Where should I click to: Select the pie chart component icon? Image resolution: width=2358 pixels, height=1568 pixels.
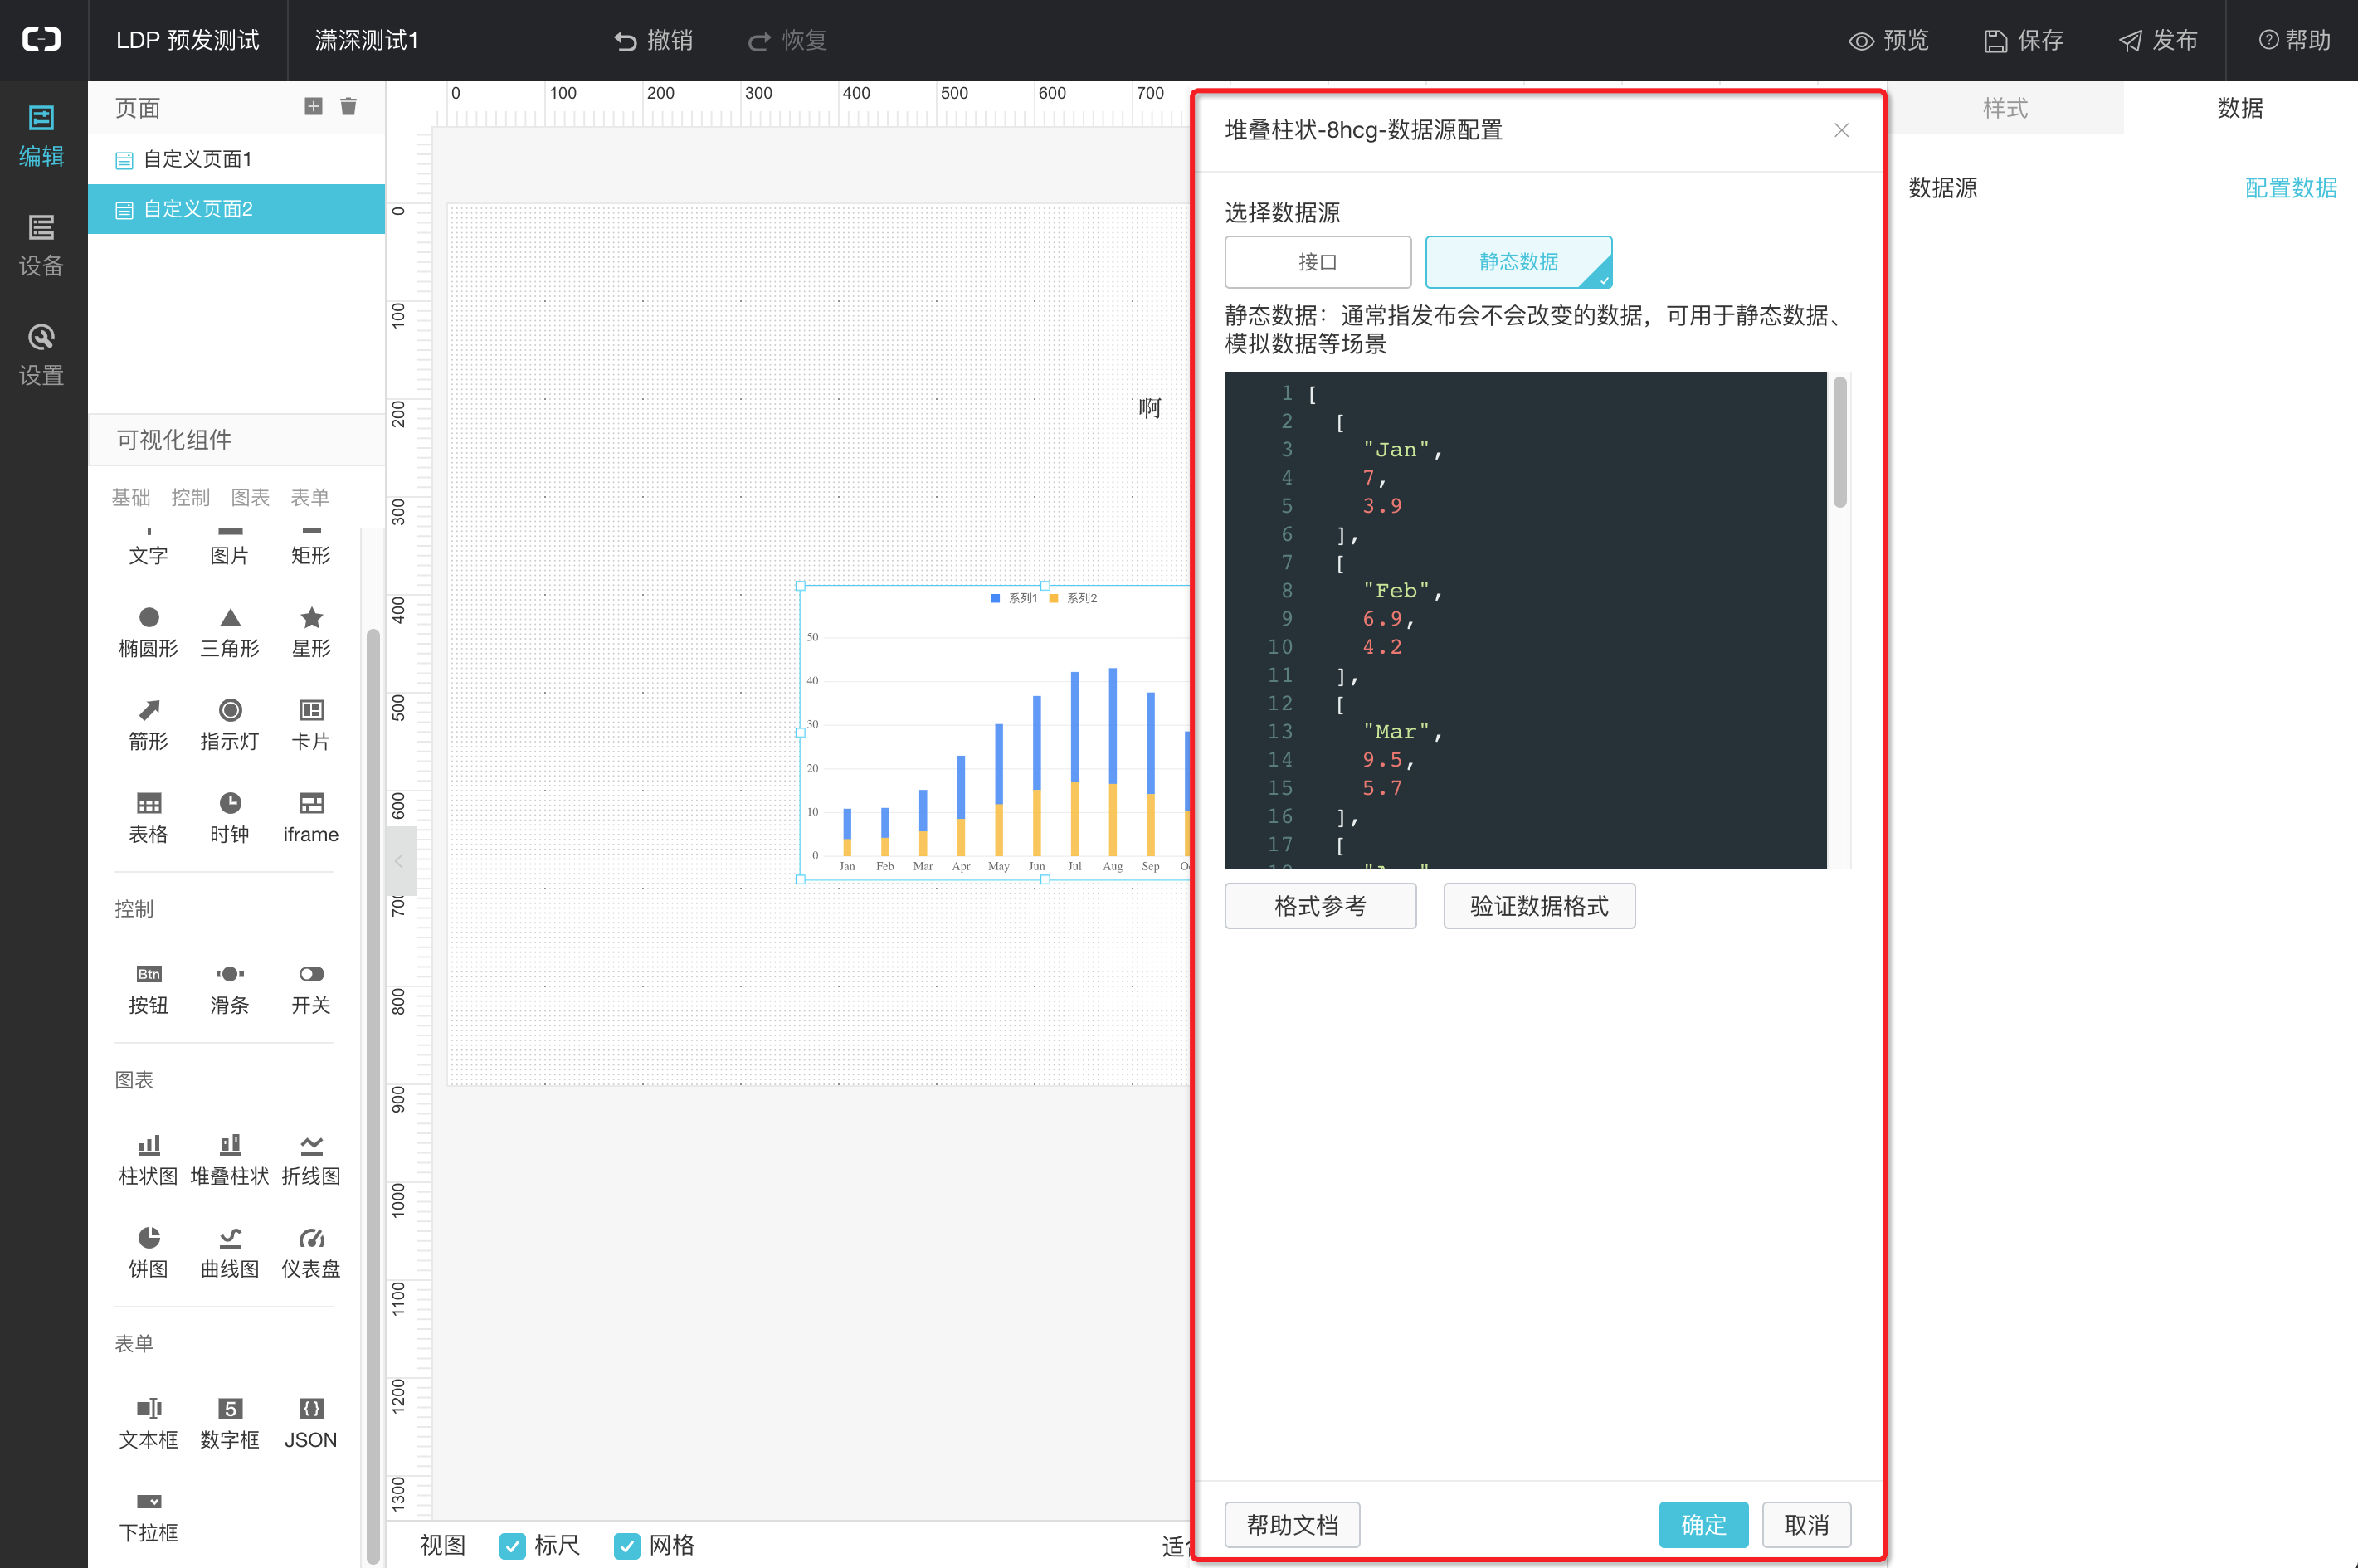point(149,1238)
